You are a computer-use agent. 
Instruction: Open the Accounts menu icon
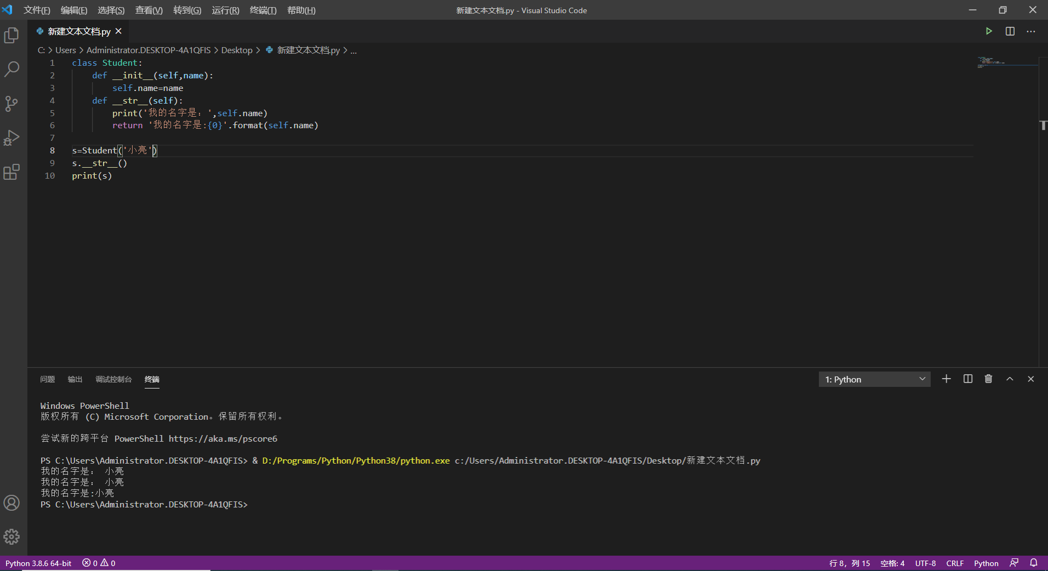point(12,503)
